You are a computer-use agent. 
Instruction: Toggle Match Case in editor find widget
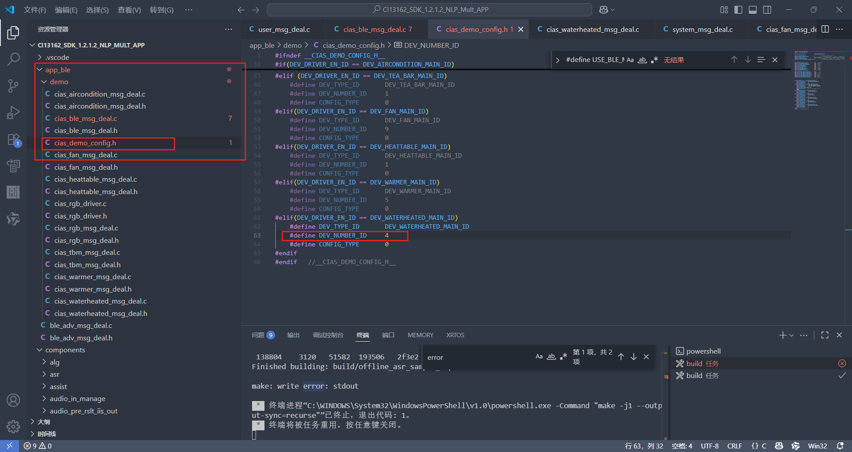pos(630,60)
